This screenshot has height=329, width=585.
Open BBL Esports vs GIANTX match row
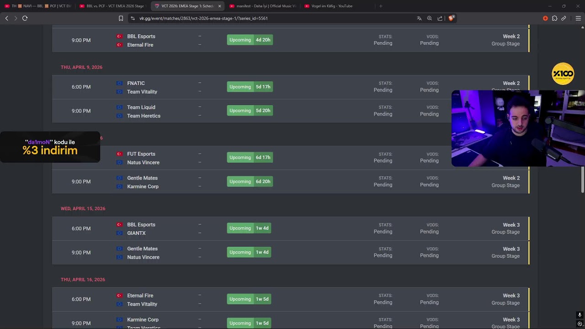pyautogui.click(x=291, y=228)
